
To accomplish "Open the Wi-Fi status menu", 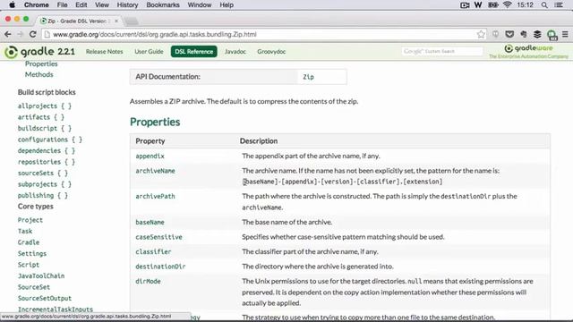I will pos(507,5).
